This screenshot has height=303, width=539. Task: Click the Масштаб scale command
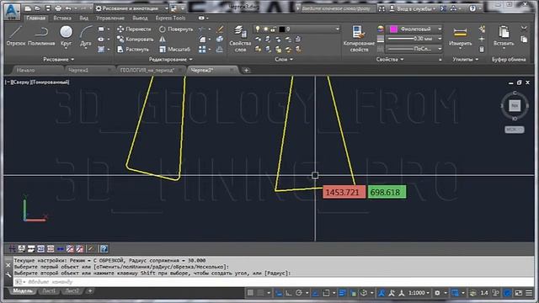click(174, 49)
